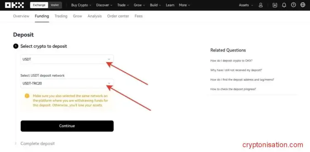Open the Overview tab

pyautogui.click(x=21, y=16)
